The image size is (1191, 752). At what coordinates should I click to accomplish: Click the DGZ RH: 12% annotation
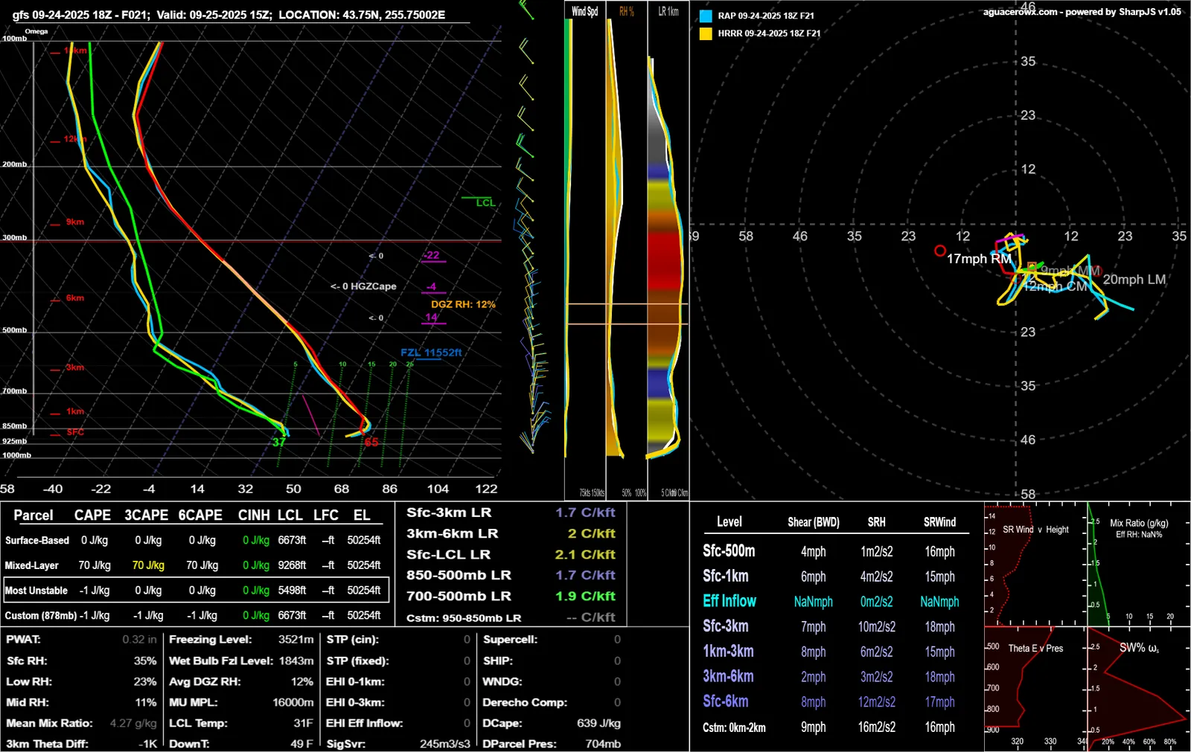click(x=463, y=304)
